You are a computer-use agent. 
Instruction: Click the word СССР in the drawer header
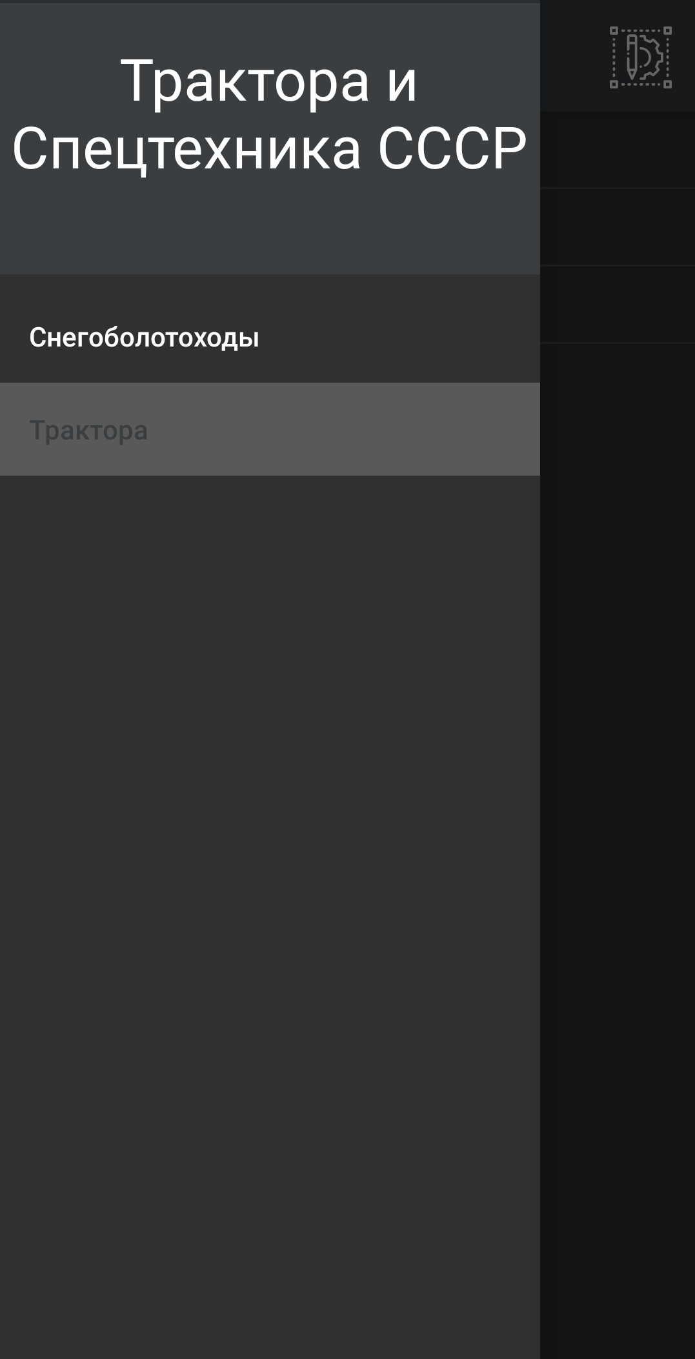click(452, 148)
